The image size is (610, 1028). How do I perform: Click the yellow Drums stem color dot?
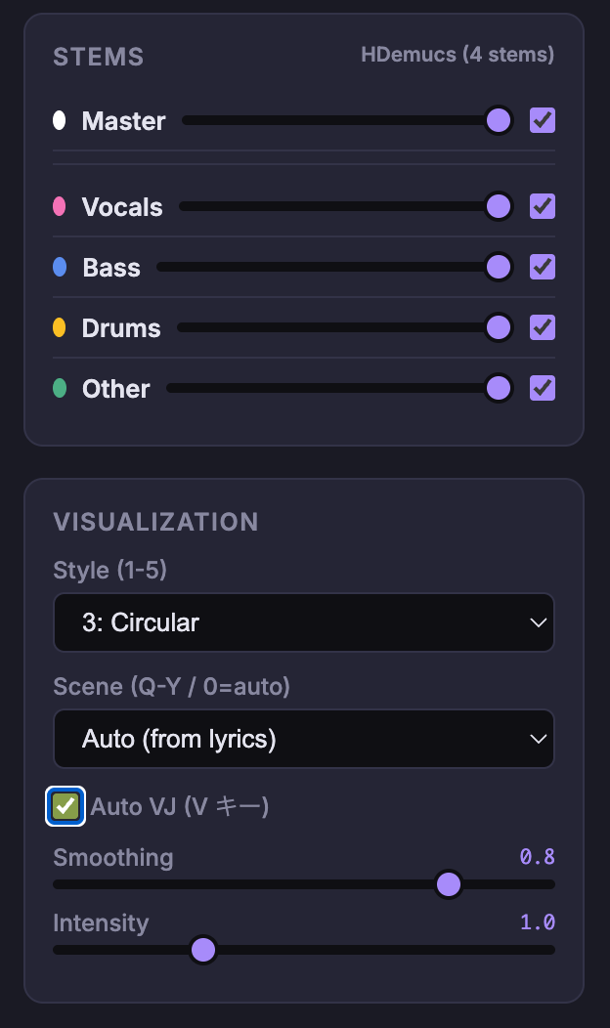pyautogui.click(x=60, y=328)
